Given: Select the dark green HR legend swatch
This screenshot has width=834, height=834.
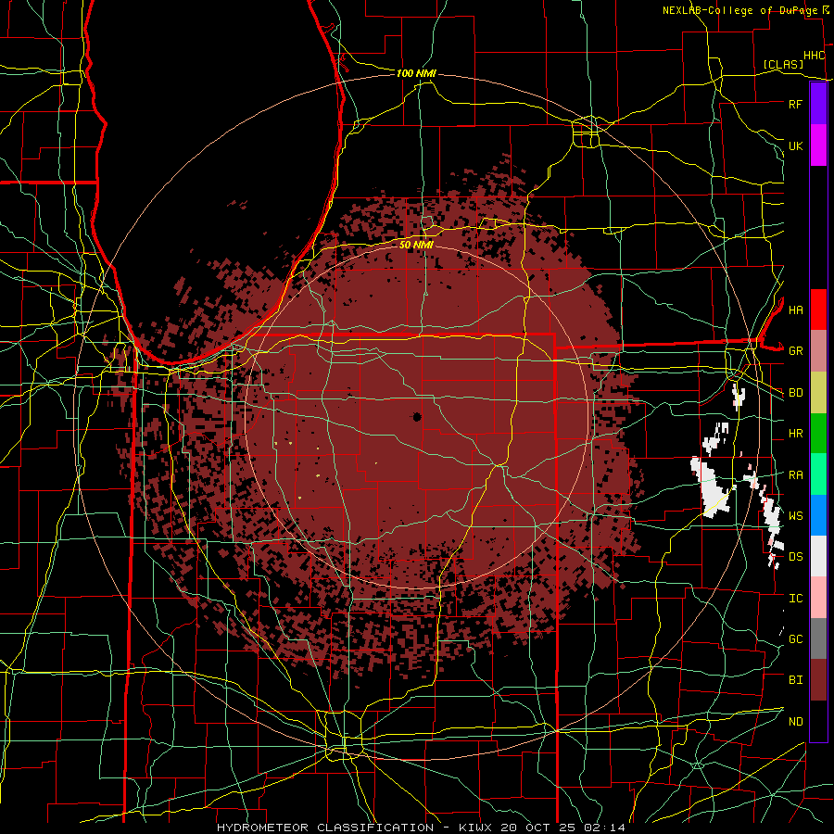Looking at the screenshot, I should tap(818, 433).
